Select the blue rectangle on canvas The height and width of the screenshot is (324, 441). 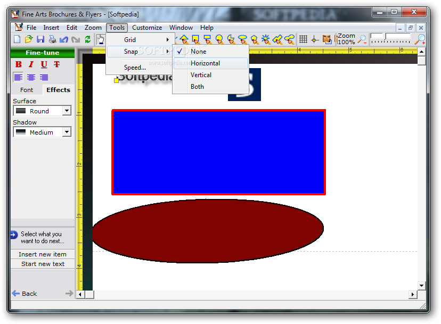(218, 152)
